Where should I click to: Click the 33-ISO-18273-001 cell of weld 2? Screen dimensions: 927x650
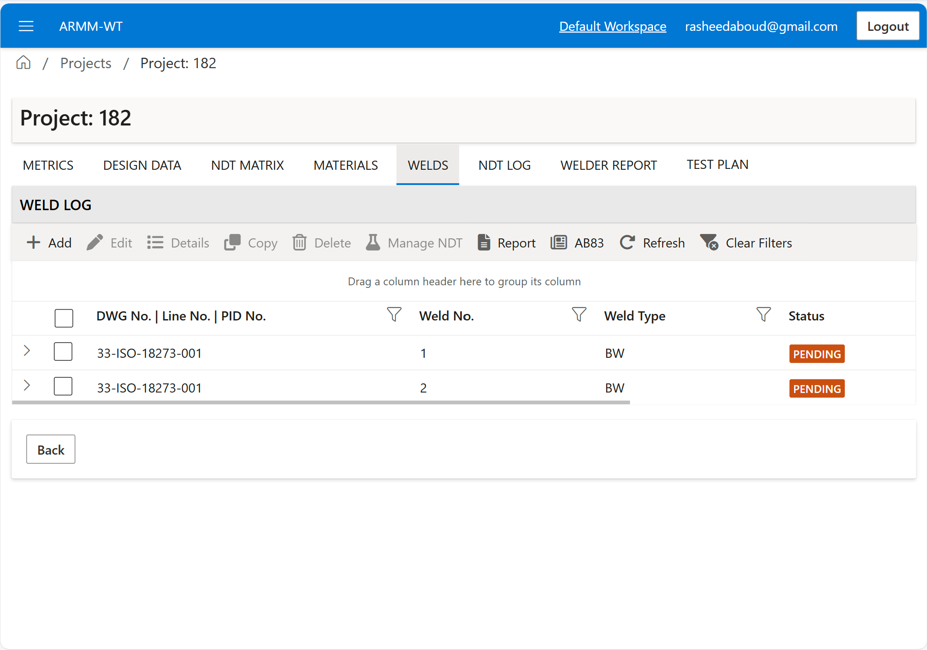tap(149, 388)
